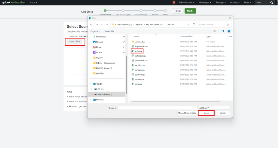Navigate back arrow in Open dialog

91,25
